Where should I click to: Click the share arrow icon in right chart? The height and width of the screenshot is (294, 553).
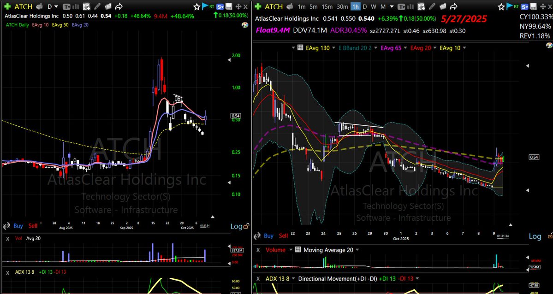(453, 7)
